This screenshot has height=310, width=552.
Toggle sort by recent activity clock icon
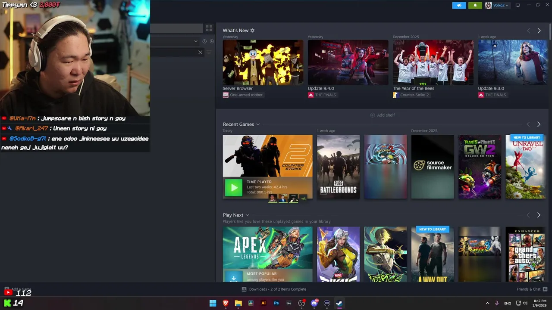tap(204, 41)
